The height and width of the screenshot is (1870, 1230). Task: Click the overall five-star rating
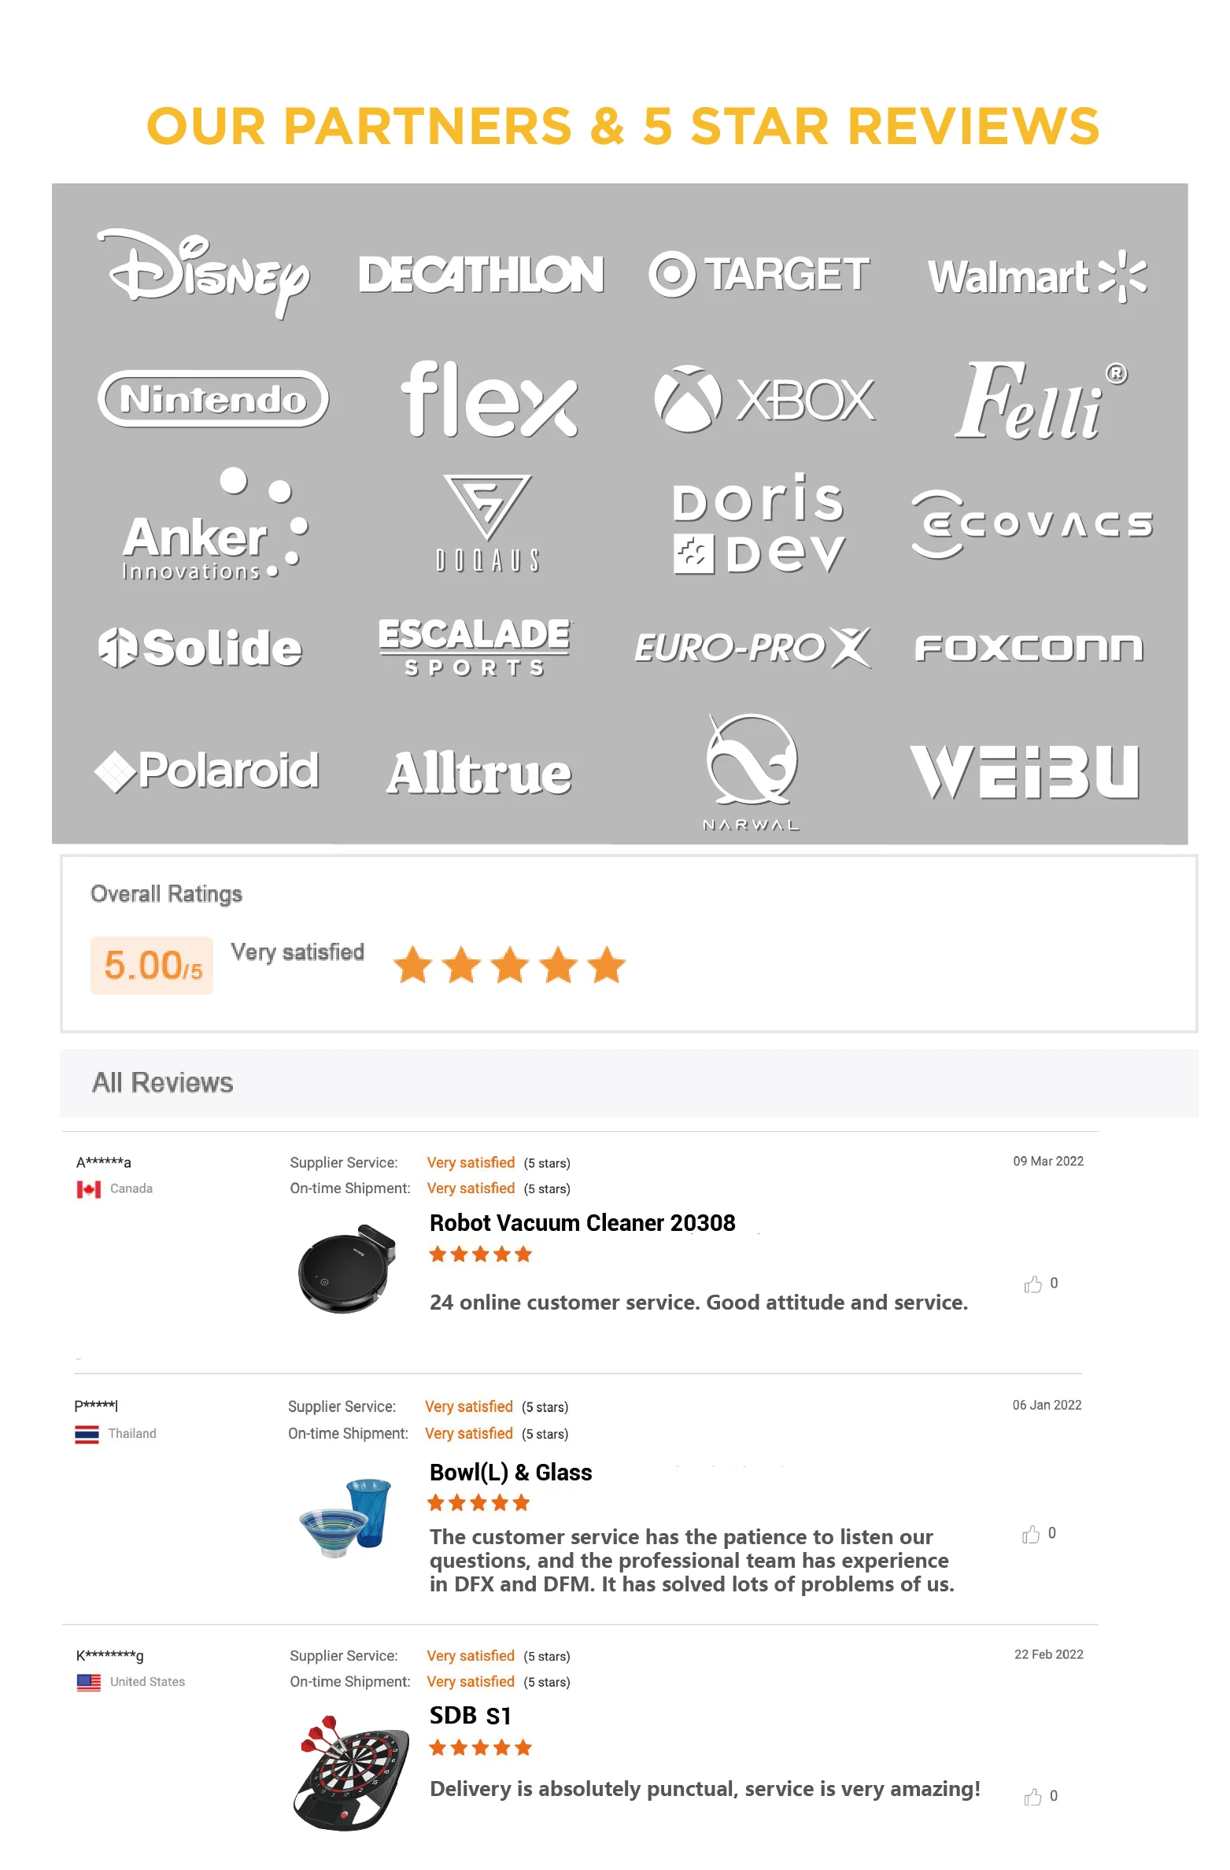(x=509, y=966)
